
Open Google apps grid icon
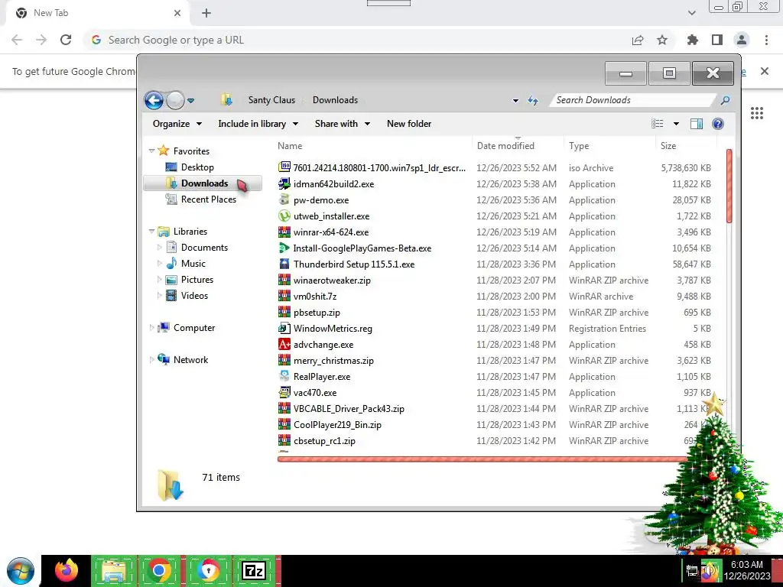(x=757, y=113)
